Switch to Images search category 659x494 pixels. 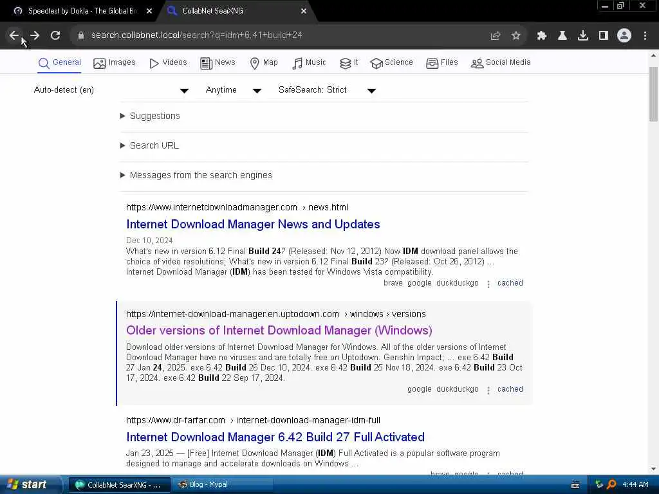pyautogui.click(x=115, y=62)
